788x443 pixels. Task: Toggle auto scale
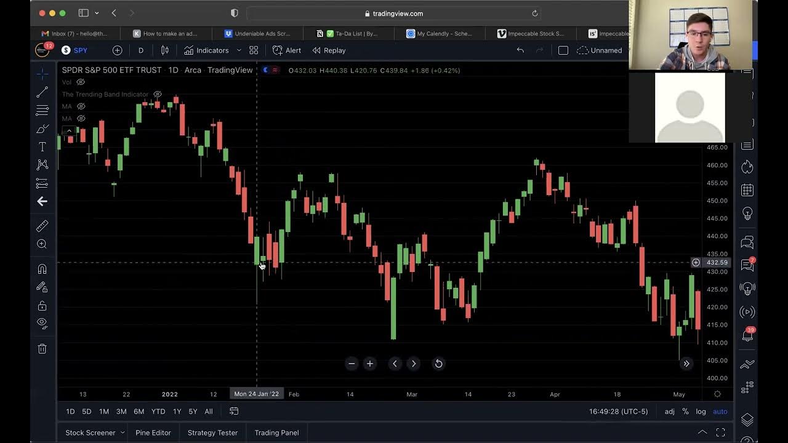tap(720, 412)
